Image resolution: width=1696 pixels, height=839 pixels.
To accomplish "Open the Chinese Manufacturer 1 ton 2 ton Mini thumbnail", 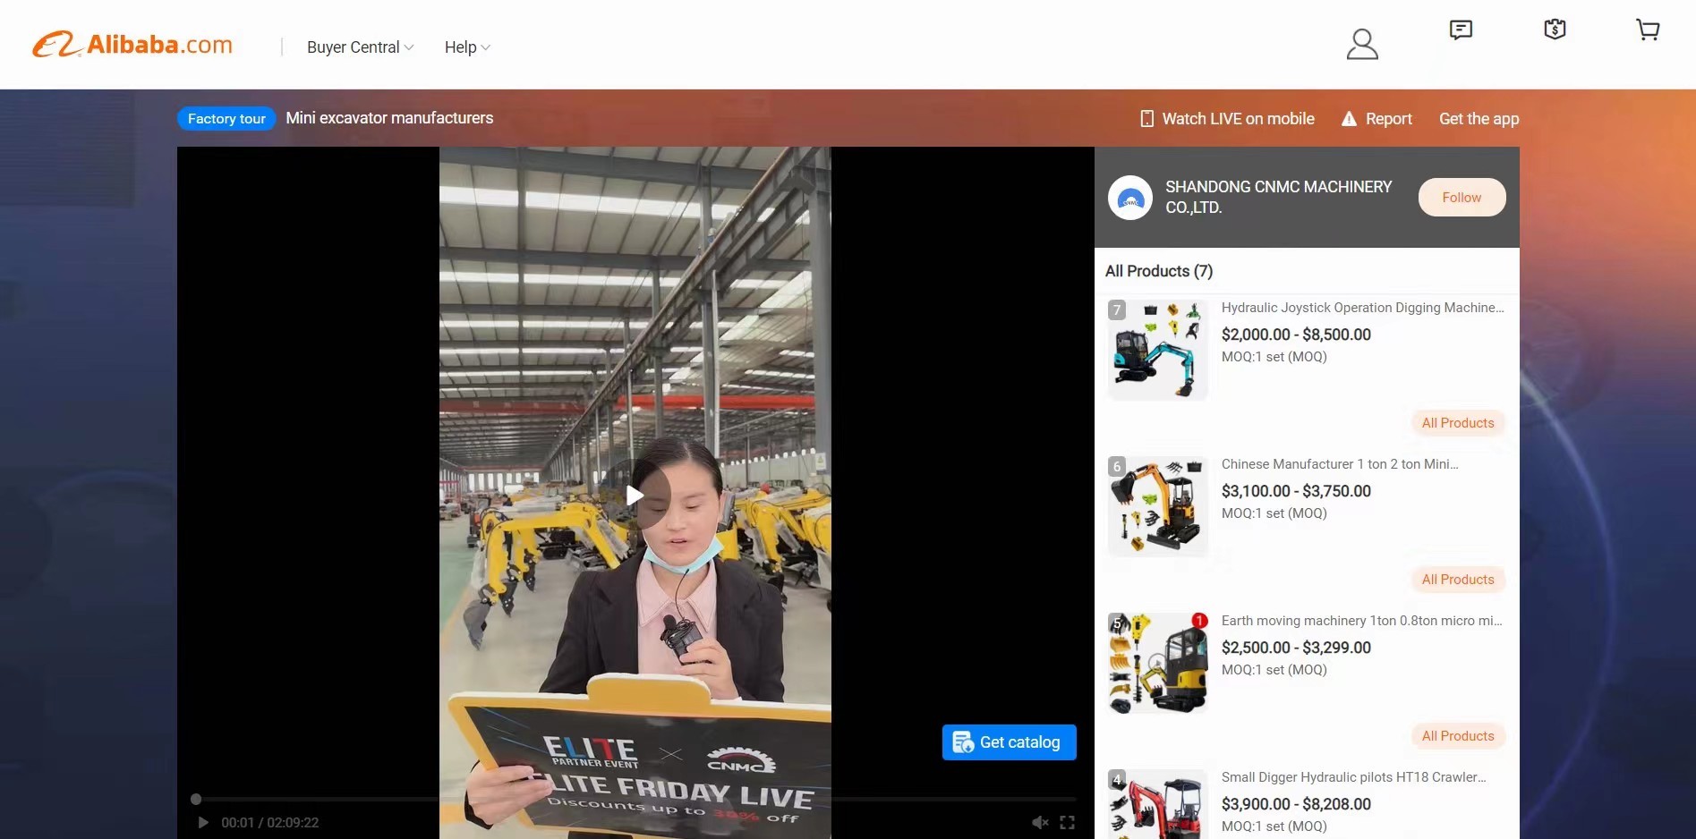I will (x=1158, y=506).
